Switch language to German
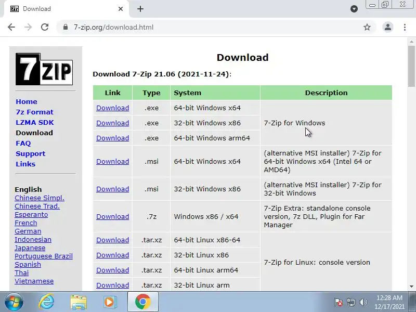Screen dimensions: 416x312 tap(28, 231)
